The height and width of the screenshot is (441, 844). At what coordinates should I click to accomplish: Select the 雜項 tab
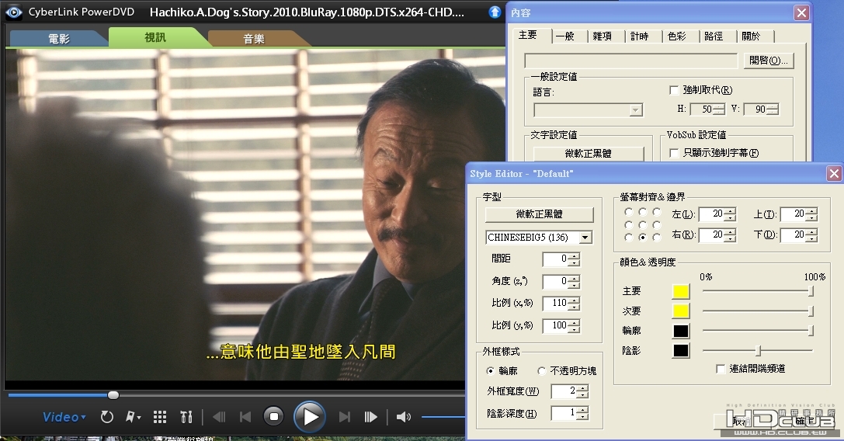pyautogui.click(x=602, y=36)
